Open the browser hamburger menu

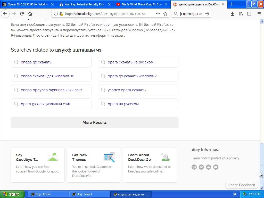[x=259, y=14]
